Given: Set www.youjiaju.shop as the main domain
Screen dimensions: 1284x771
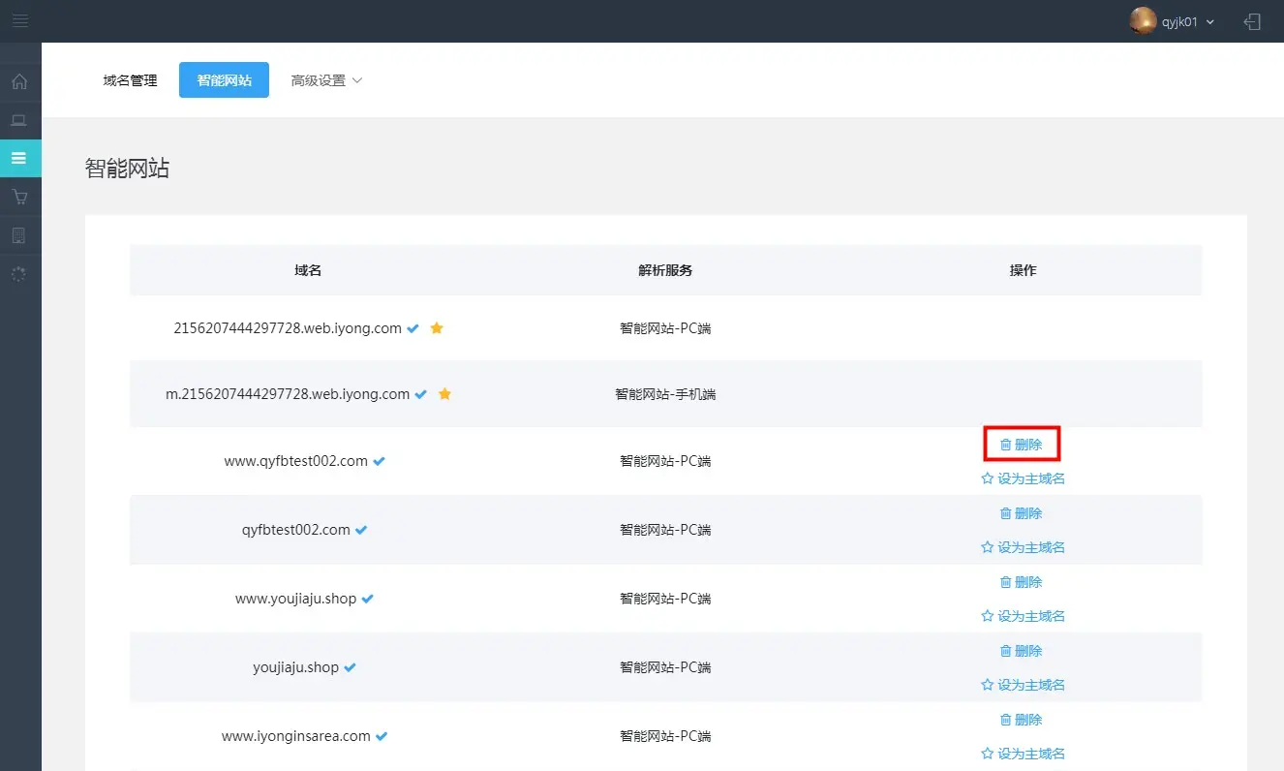Looking at the screenshot, I should [1023, 616].
